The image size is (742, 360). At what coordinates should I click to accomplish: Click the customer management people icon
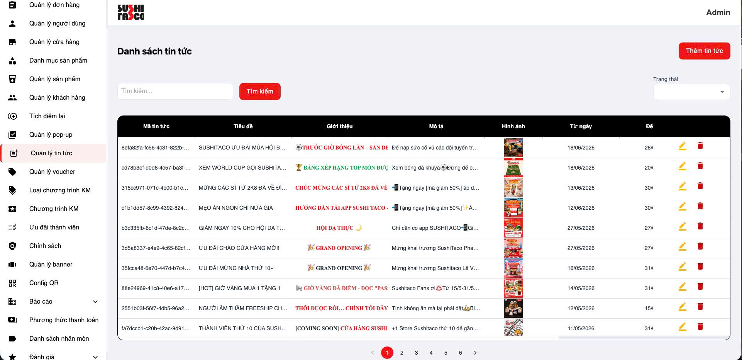pyautogui.click(x=12, y=97)
